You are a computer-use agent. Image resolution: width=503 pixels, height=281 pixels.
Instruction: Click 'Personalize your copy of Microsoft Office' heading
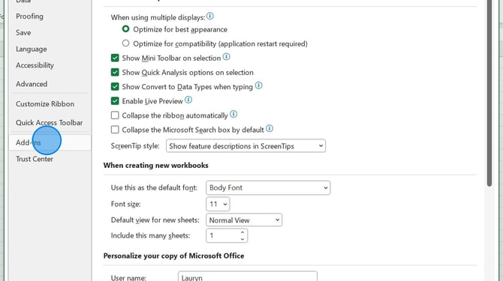pyautogui.click(x=174, y=256)
